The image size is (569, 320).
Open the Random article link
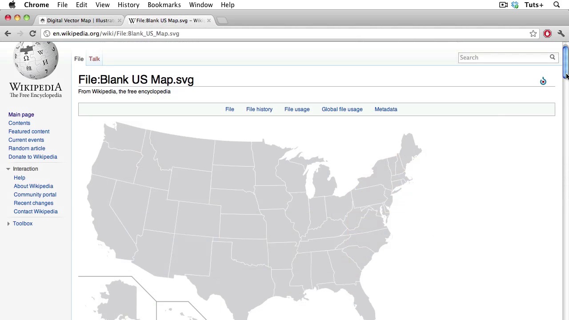click(x=27, y=148)
